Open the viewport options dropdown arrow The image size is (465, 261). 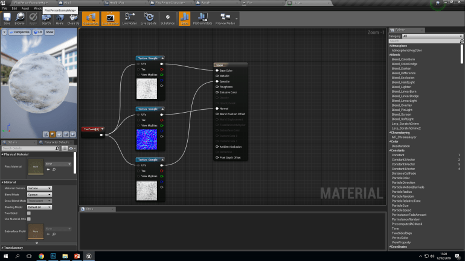click(4, 32)
